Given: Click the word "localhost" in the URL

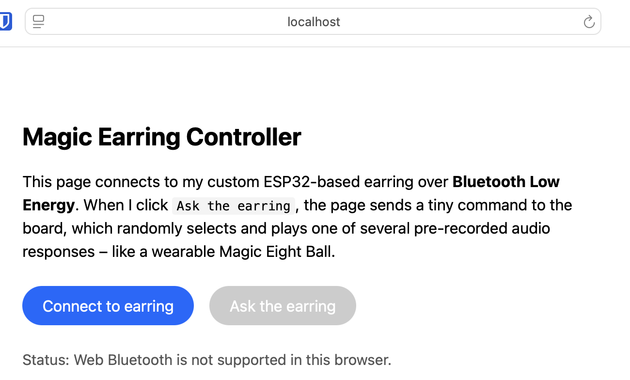Looking at the screenshot, I should [x=314, y=22].
